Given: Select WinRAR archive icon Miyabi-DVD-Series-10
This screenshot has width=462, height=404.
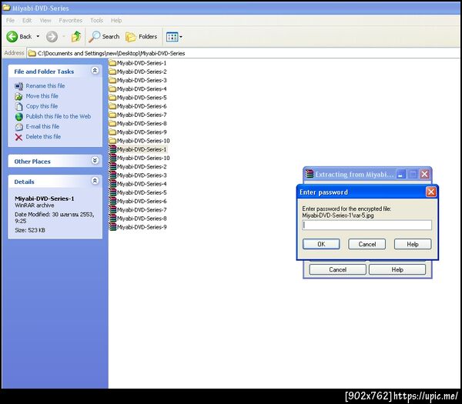Looking at the screenshot, I should pos(112,158).
